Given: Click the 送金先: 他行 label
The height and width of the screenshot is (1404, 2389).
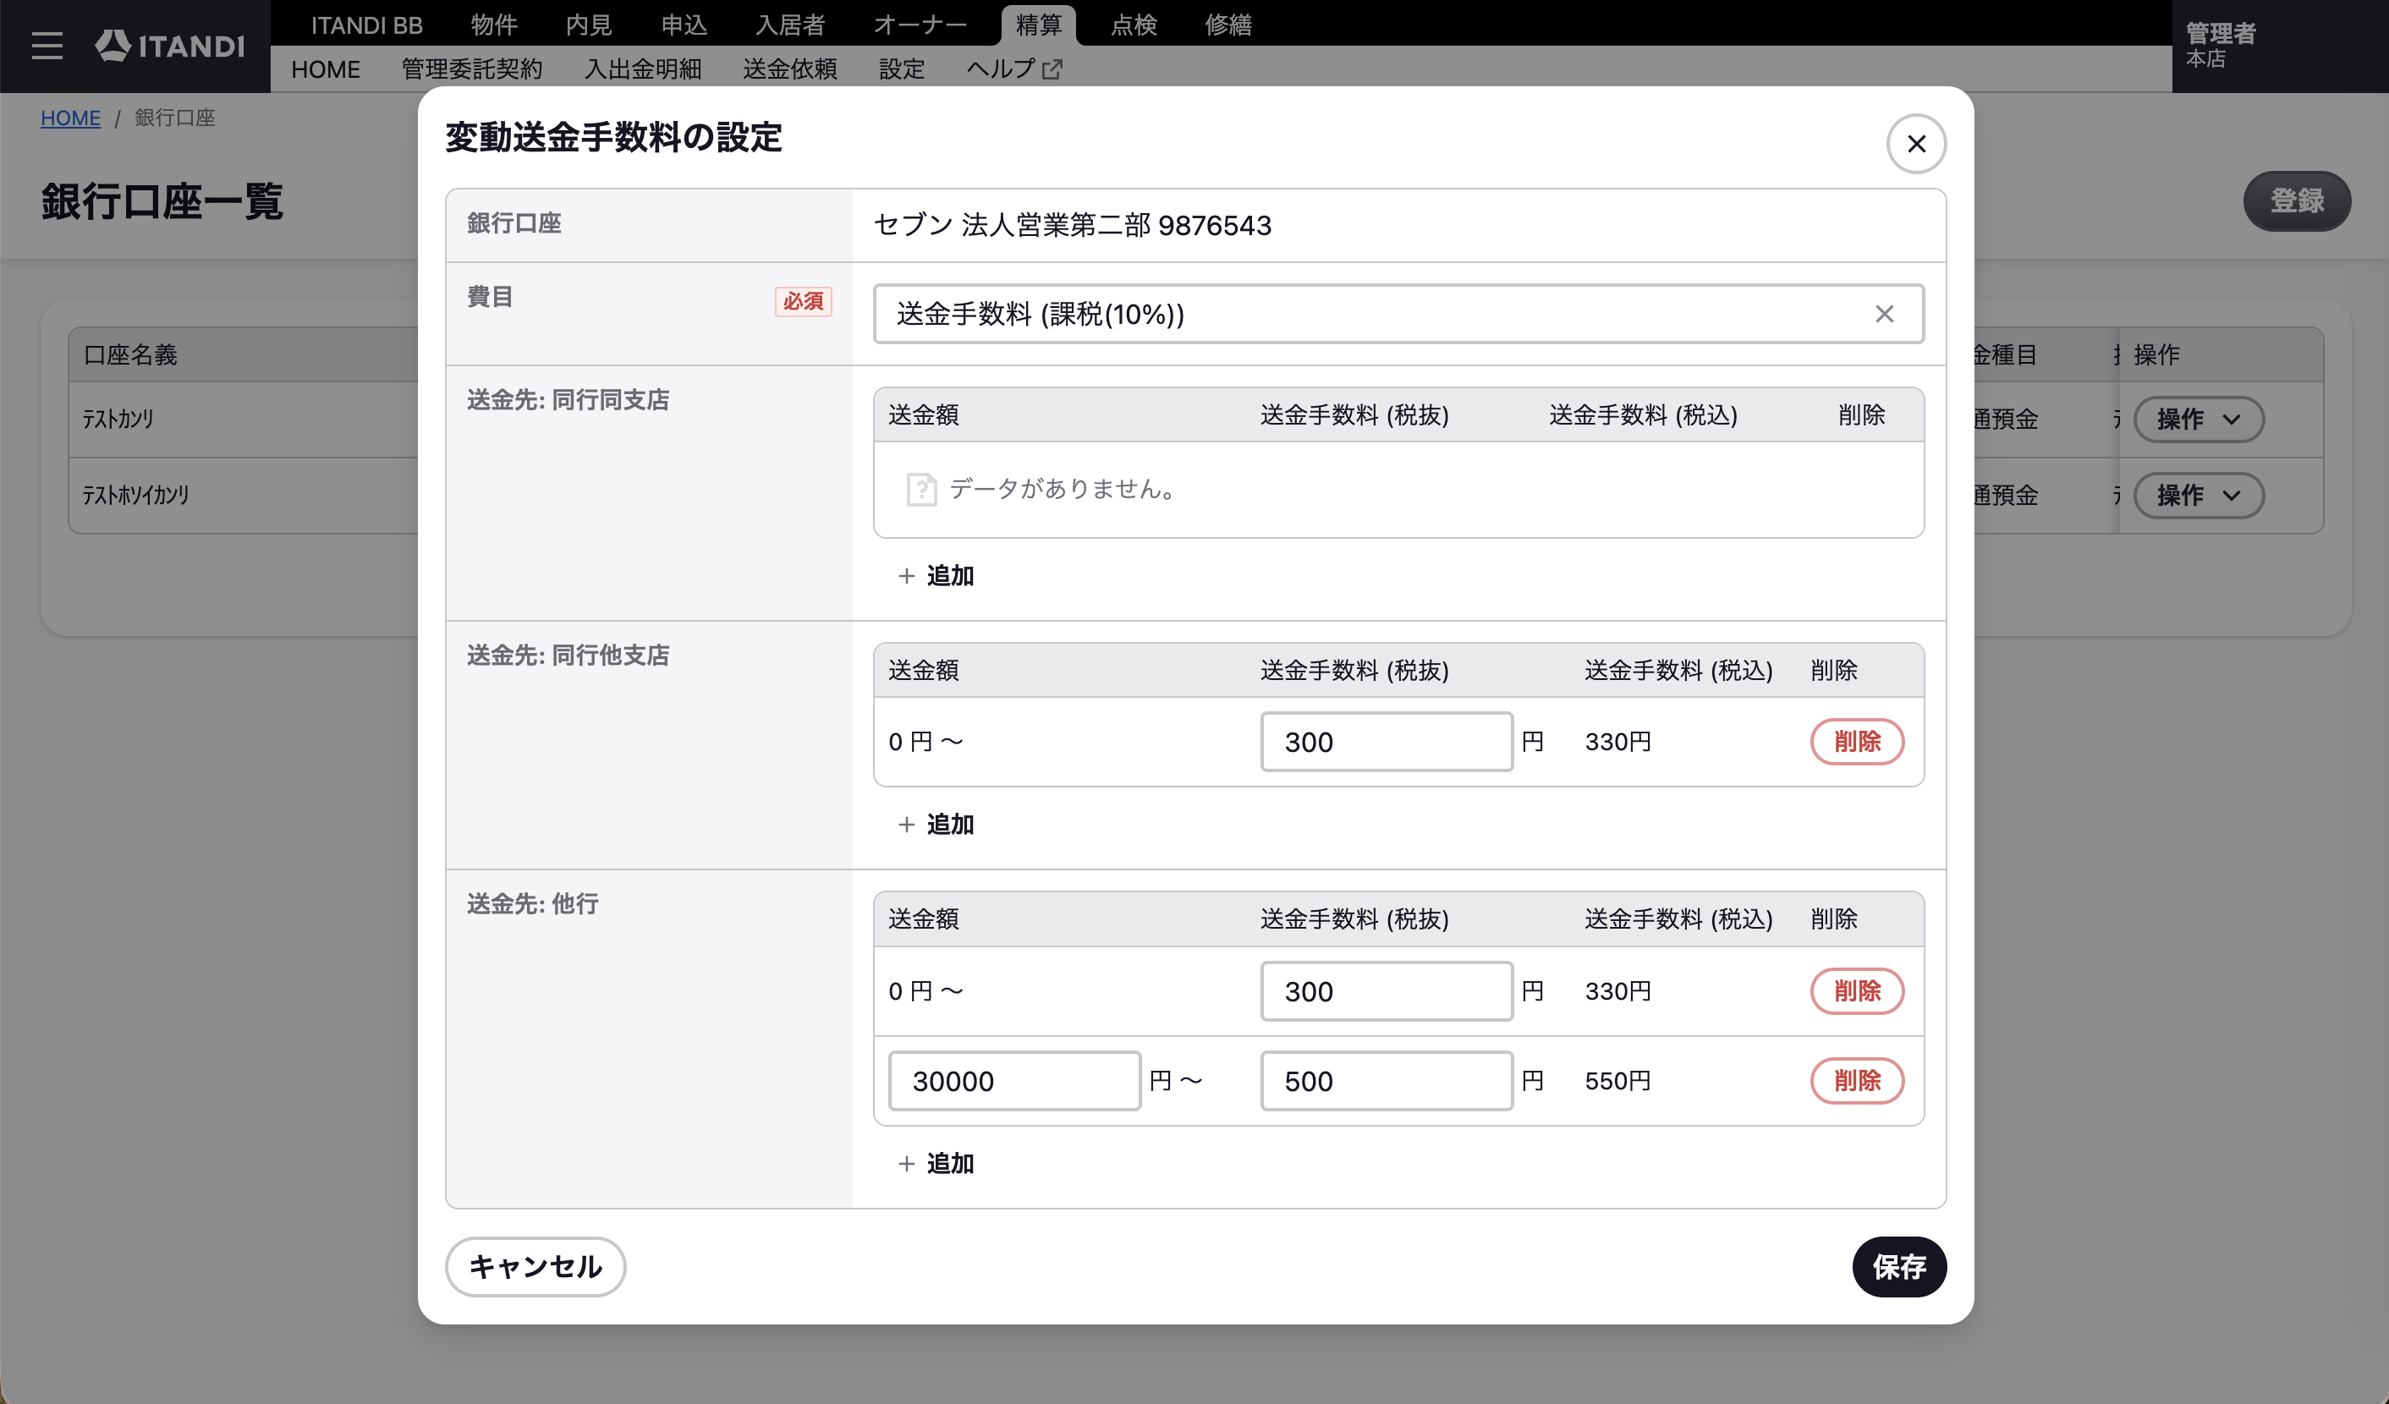Looking at the screenshot, I should 533,904.
